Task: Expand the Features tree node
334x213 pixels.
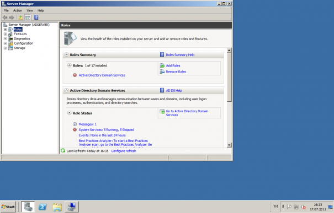Action: 5,34
